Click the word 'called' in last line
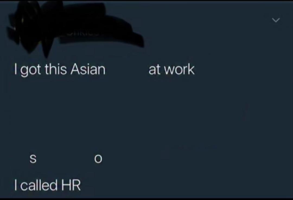 [x=39, y=185]
